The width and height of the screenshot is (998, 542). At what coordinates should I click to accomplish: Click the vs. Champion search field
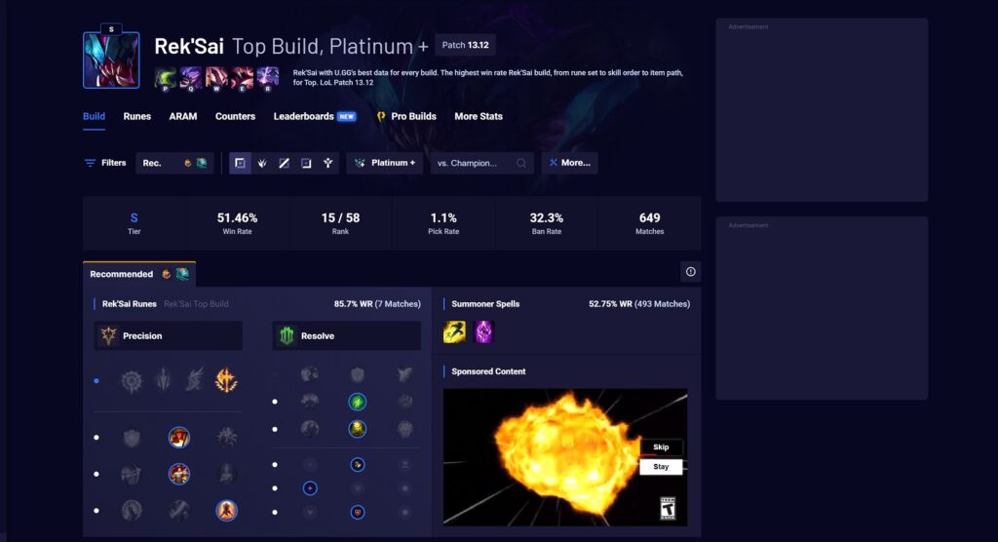[x=481, y=163]
